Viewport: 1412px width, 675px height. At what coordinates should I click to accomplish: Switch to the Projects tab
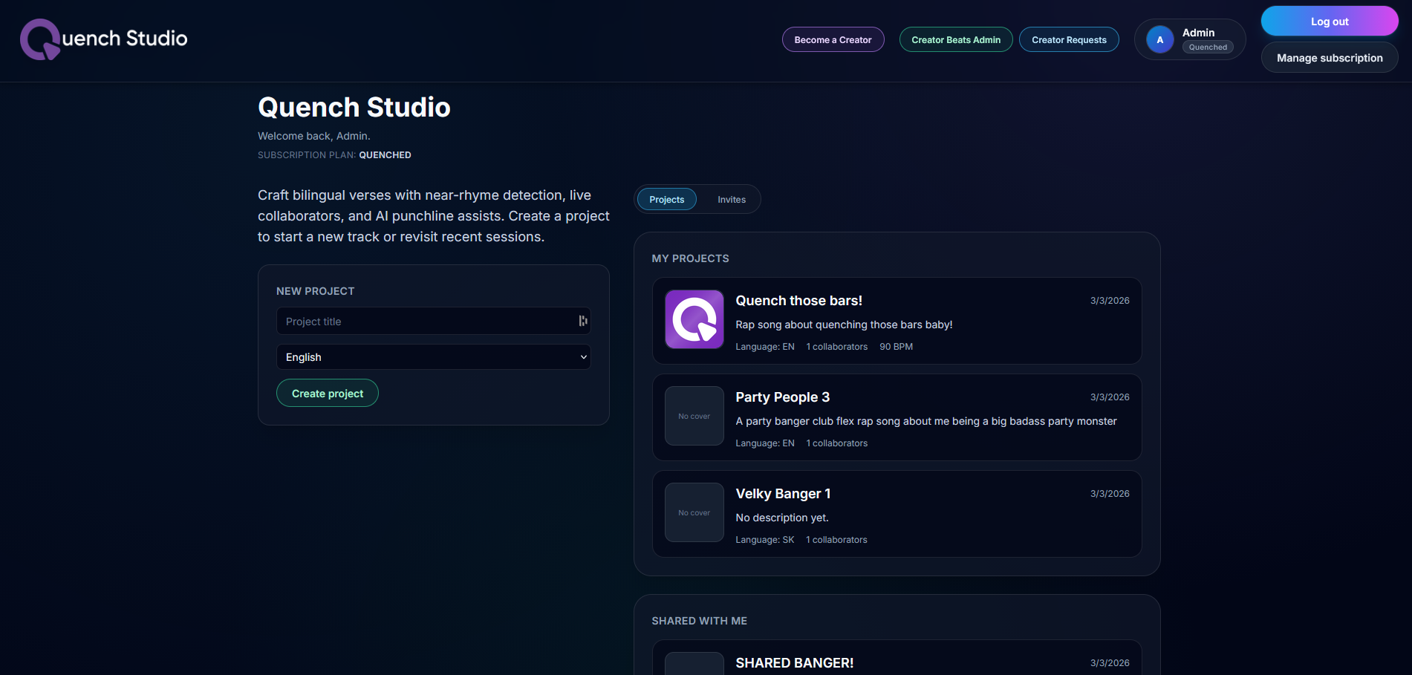[666, 200]
